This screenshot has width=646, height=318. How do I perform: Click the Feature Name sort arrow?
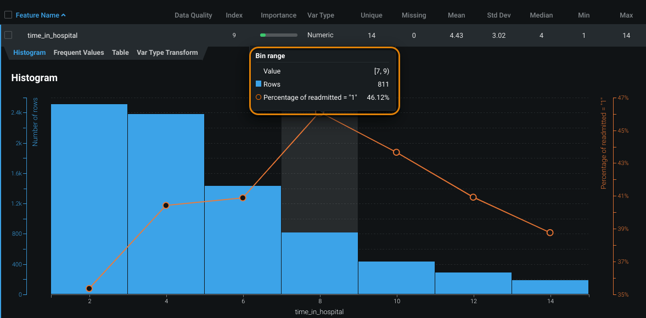tap(63, 15)
